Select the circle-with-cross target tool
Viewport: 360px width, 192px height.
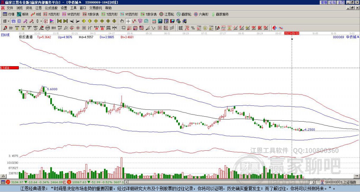tap(72, 28)
